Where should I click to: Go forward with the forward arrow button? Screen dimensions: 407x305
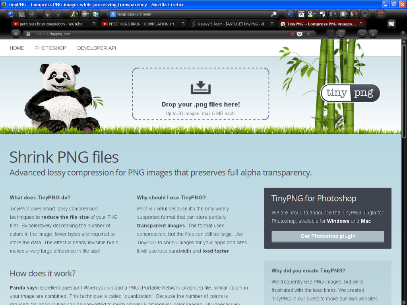coord(58,14)
